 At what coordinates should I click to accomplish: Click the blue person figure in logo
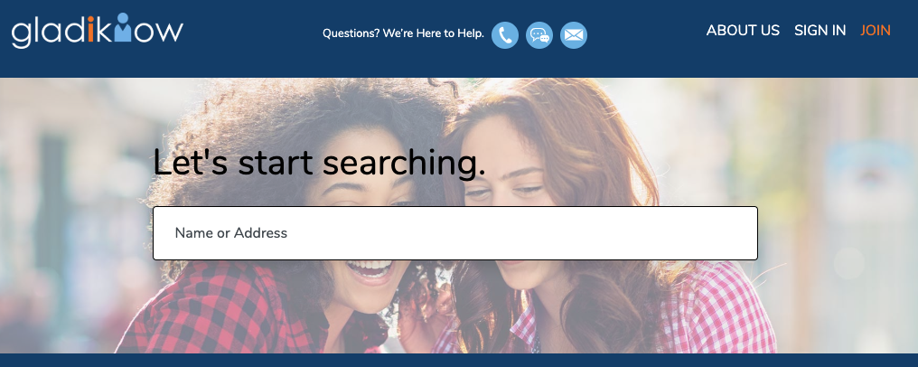pos(123,27)
